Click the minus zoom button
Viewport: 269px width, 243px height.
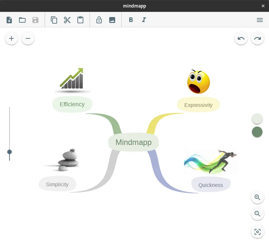click(28, 38)
